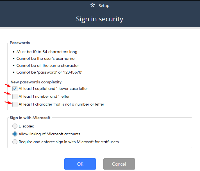Click the Sign in with Microsoft group label

tap(30, 118)
